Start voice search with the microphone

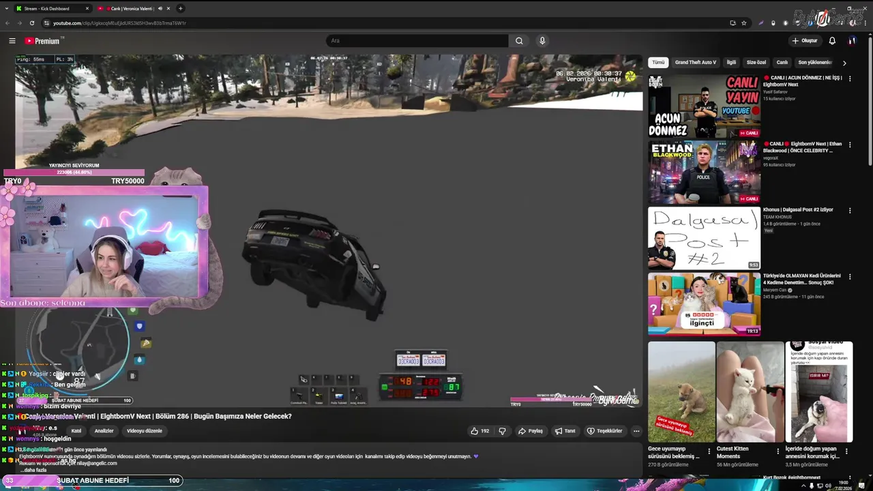(x=542, y=41)
